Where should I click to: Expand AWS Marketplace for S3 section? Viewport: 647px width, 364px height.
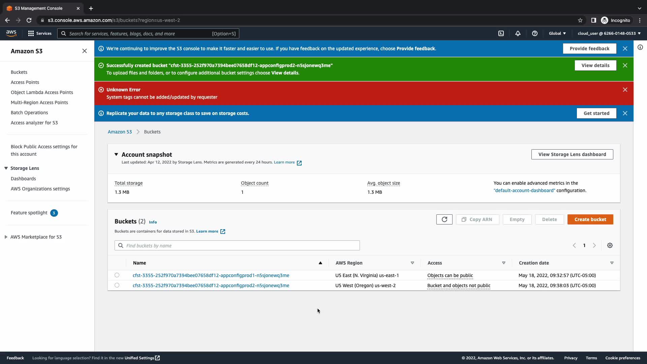pos(6,237)
